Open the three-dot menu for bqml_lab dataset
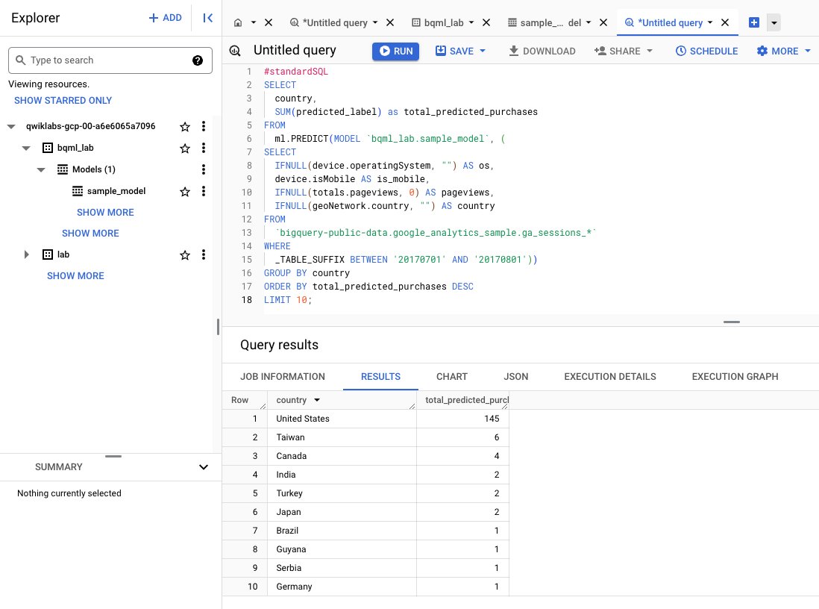 click(204, 148)
